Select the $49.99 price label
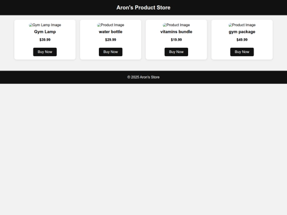The image size is (287, 215). click(x=242, y=40)
